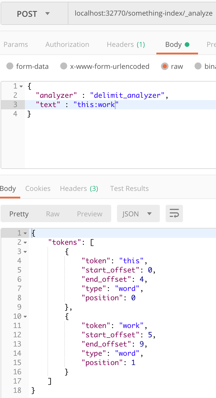Open the Authorization tab
Image resolution: width=216 pixels, height=398 pixels.
point(67,44)
